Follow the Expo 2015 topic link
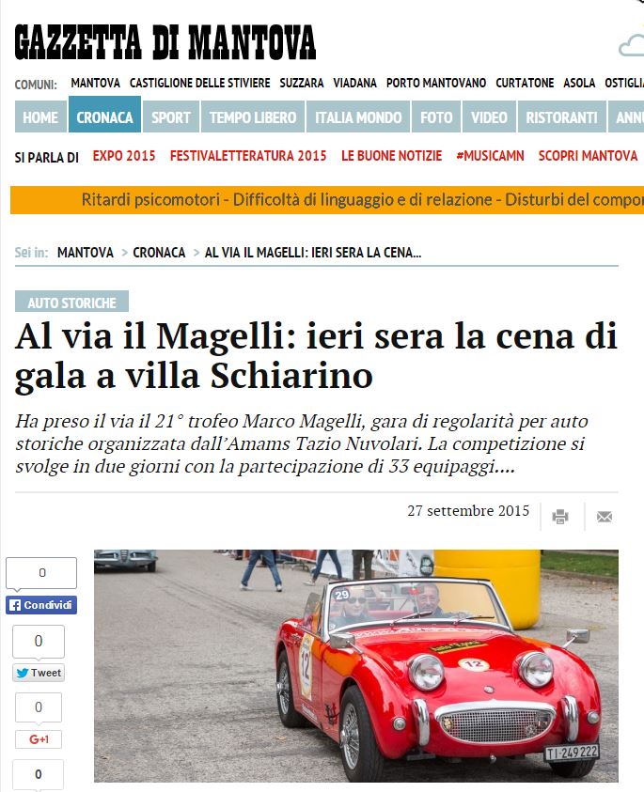 pos(124,156)
